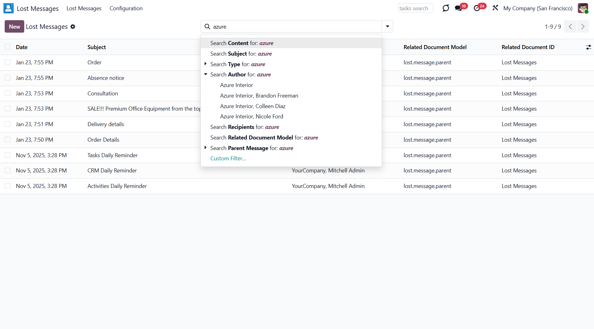The height and width of the screenshot is (329, 594).
Task: Click the magnifier search icon
Action: [207, 27]
